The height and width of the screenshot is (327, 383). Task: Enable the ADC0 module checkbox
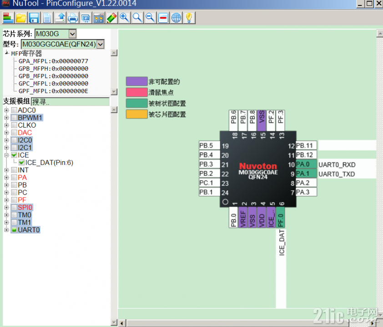pos(14,110)
